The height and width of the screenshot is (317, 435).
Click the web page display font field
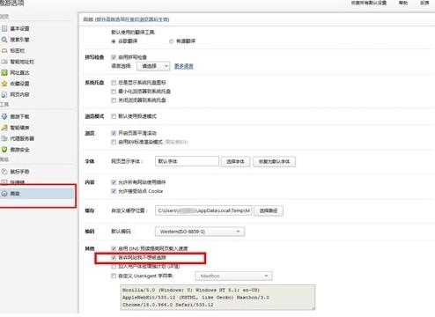coord(187,161)
